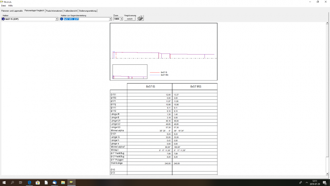Click the info icon beside 8x57 IRS (CIP)
This screenshot has height=186, width=330.
[61, 19]
